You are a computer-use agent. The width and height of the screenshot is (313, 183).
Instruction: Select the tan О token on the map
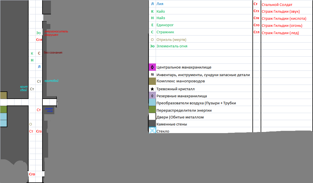click(x=31, y=124)
